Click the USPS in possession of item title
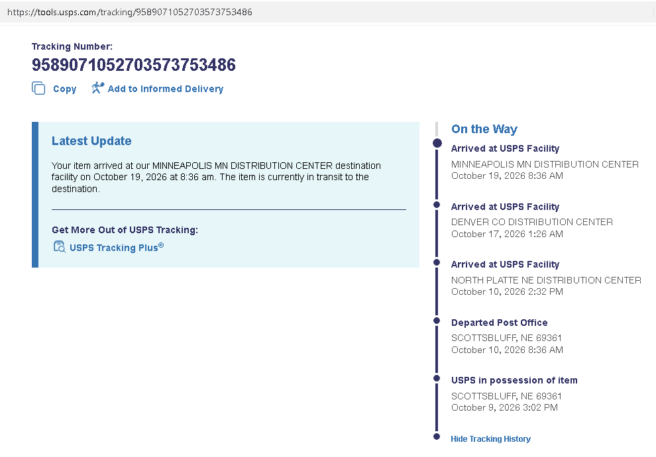This screenshot has height=457, width=656. (514, 380)
